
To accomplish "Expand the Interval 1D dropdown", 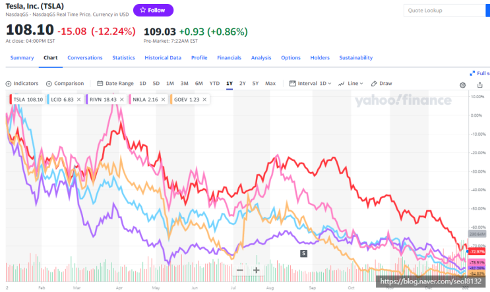I will (310, 84).
